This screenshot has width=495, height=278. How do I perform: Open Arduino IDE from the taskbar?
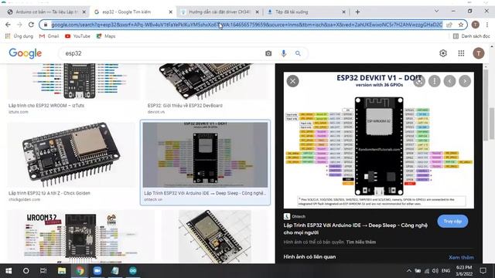133,271
